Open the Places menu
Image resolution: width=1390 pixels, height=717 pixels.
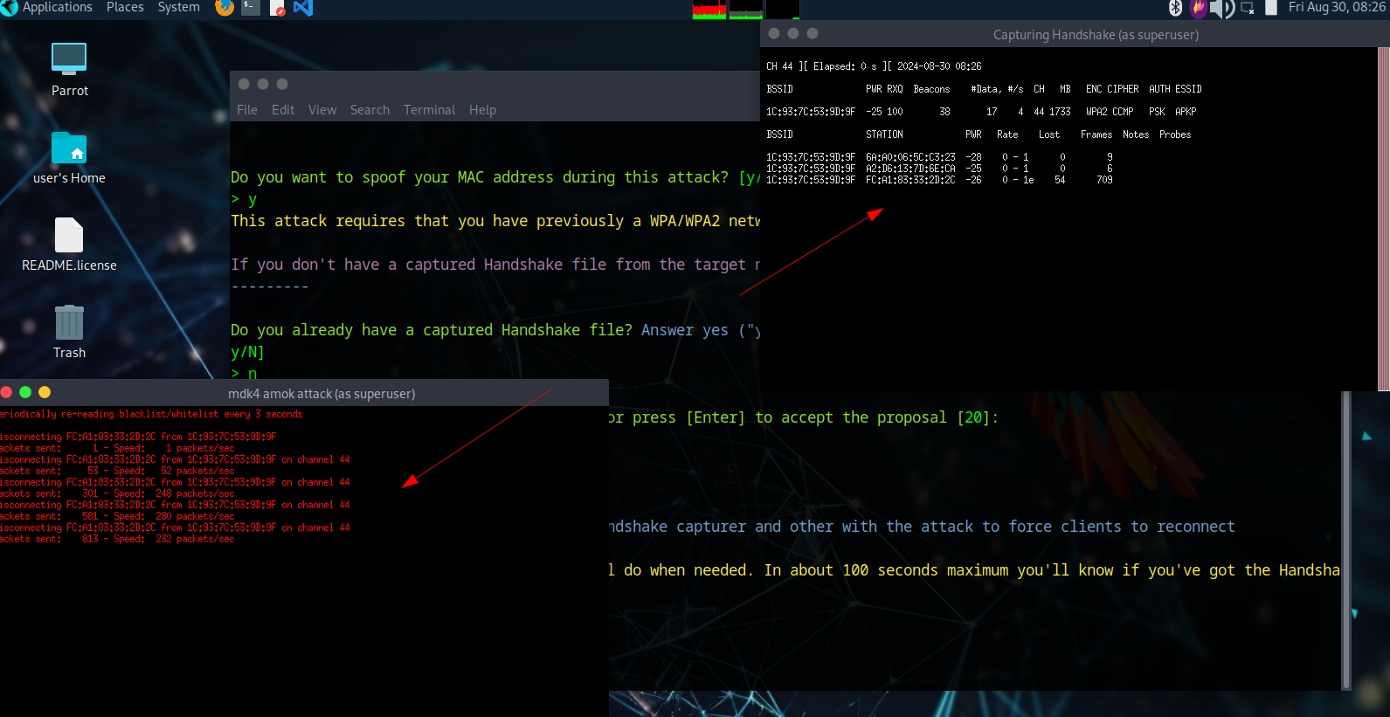point(125,8)
